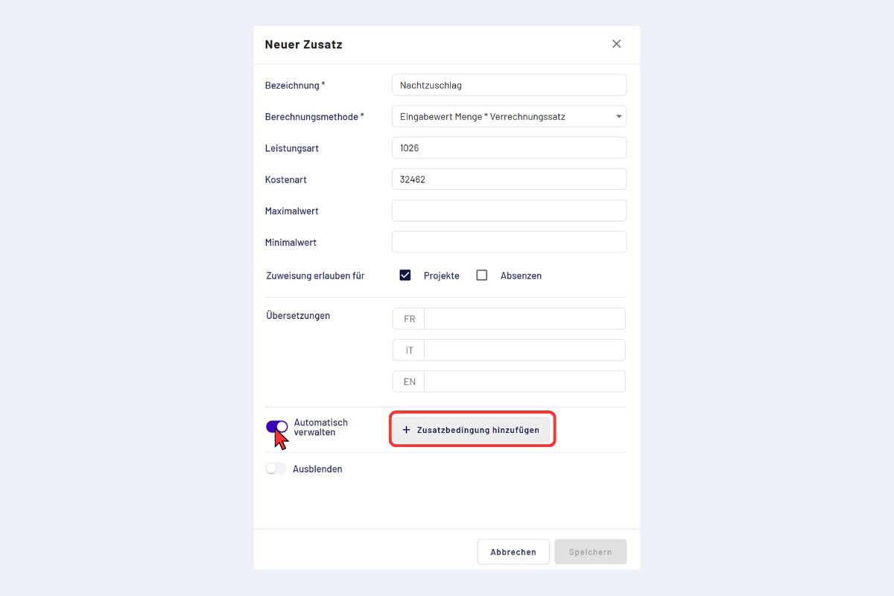This screenshot has height=596, width=894.
Task: Click the Berechnungsmethode dropdown arrow
Action: tap(618, 116)
